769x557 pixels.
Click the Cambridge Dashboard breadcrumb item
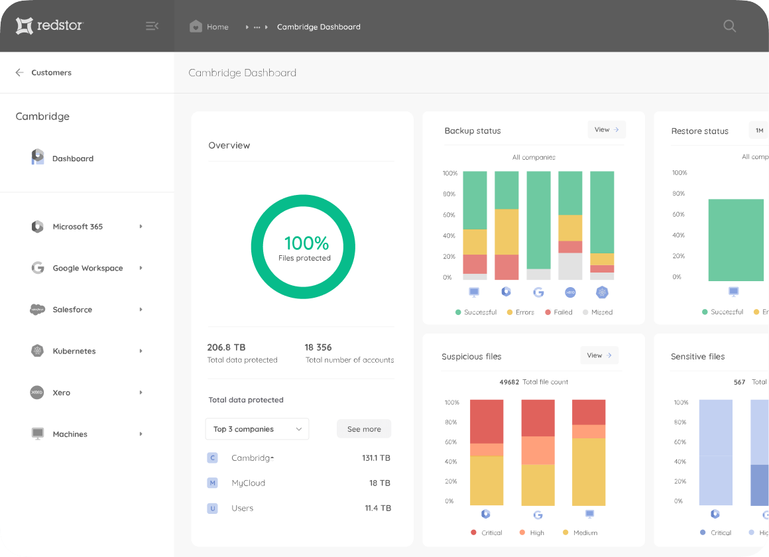pyautogui.click(x=318, y=27)
